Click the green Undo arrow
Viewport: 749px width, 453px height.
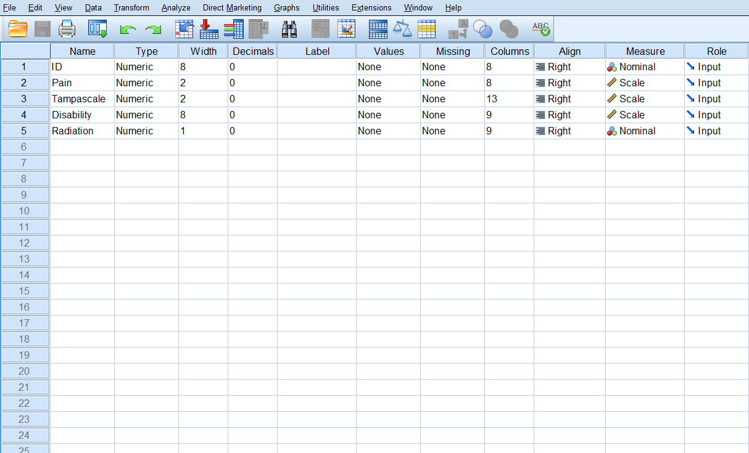click(128, 30)
